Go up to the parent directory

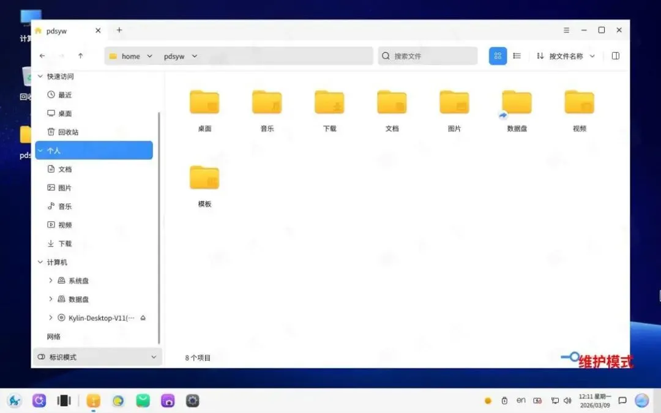(81, 56)
